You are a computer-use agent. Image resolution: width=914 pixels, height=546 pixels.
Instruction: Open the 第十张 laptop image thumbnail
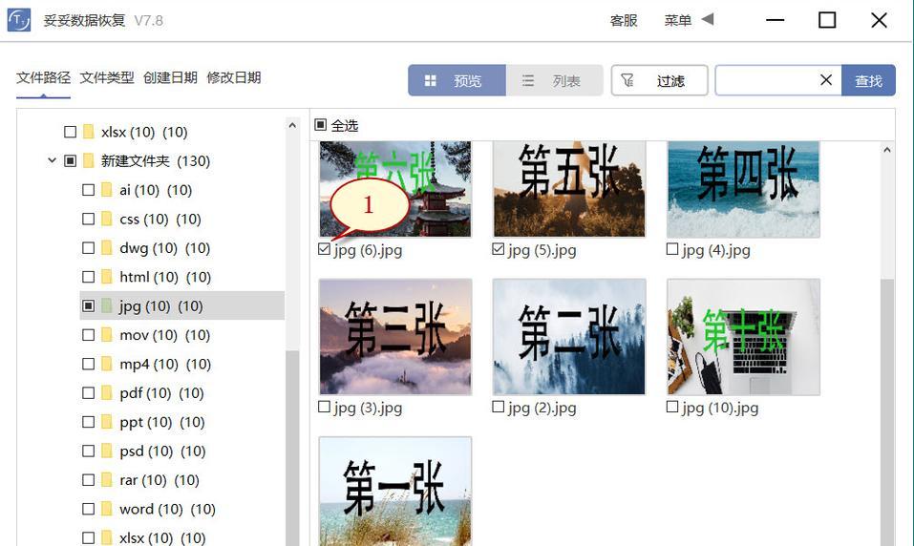tap(743, 337)
